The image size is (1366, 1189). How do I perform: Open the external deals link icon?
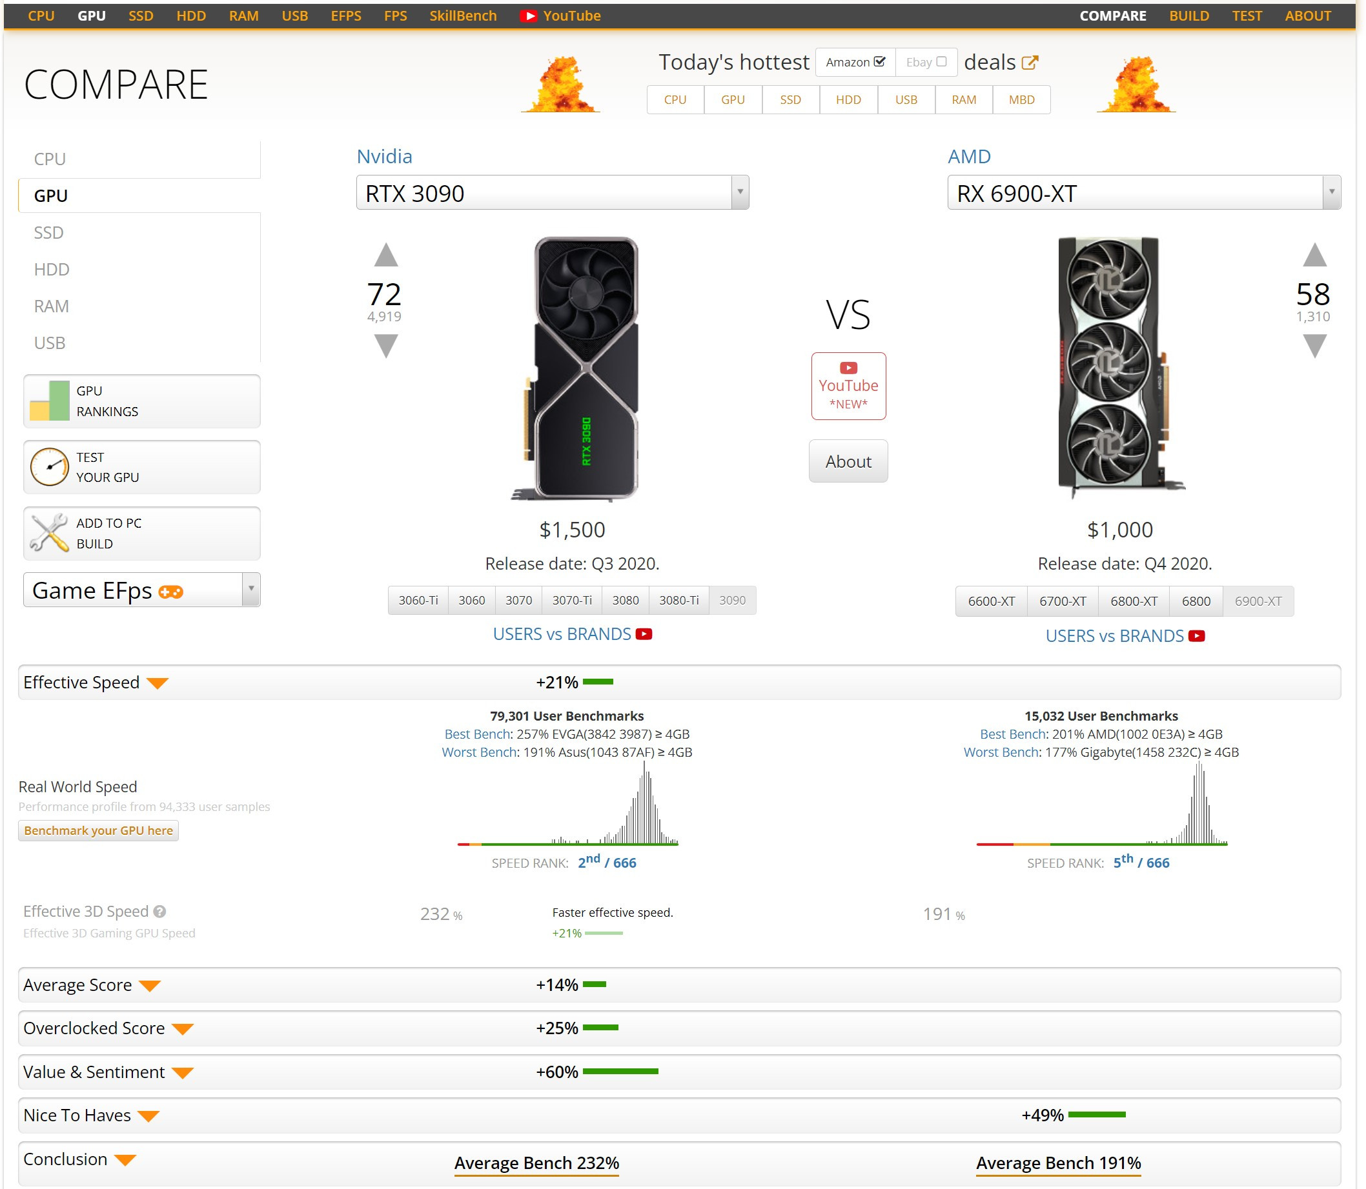click(1030, 63)
